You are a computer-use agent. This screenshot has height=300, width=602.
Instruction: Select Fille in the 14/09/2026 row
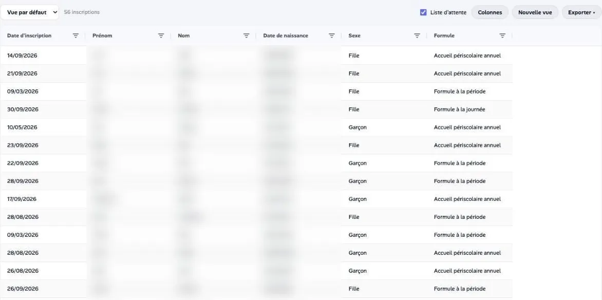point(354,55)
